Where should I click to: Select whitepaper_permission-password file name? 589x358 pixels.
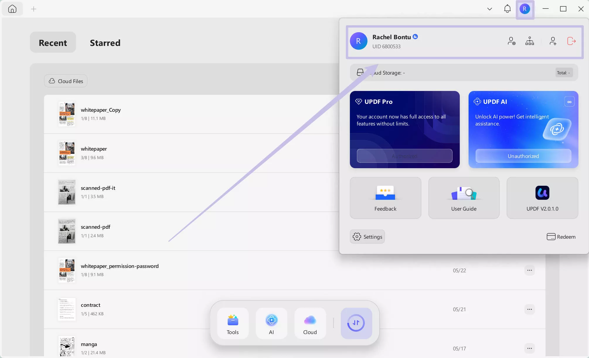click(120, 266)
